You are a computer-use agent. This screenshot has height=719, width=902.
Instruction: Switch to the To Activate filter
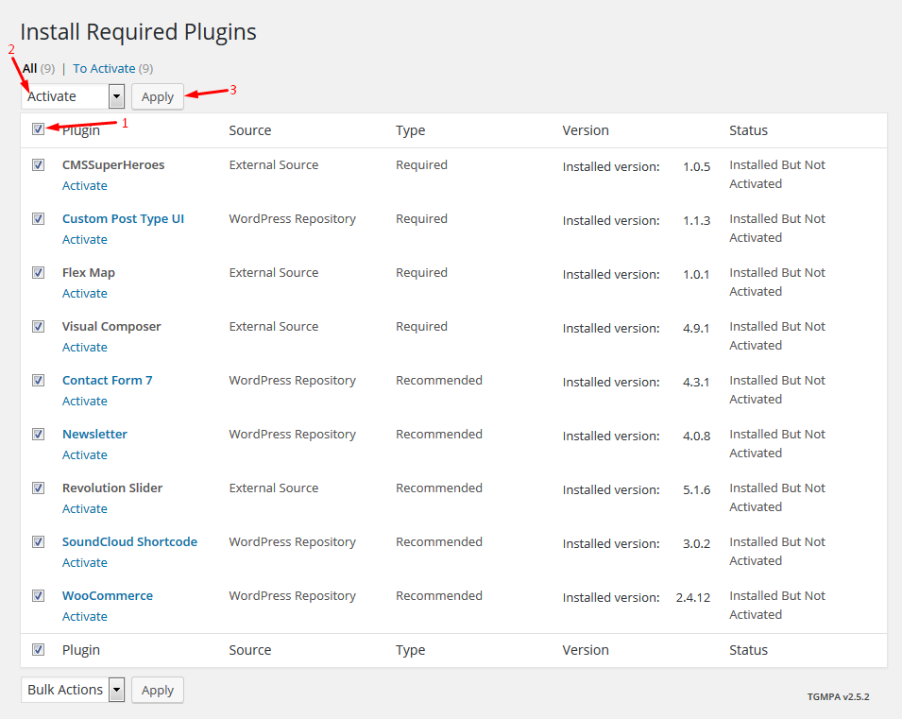[104, 69]
